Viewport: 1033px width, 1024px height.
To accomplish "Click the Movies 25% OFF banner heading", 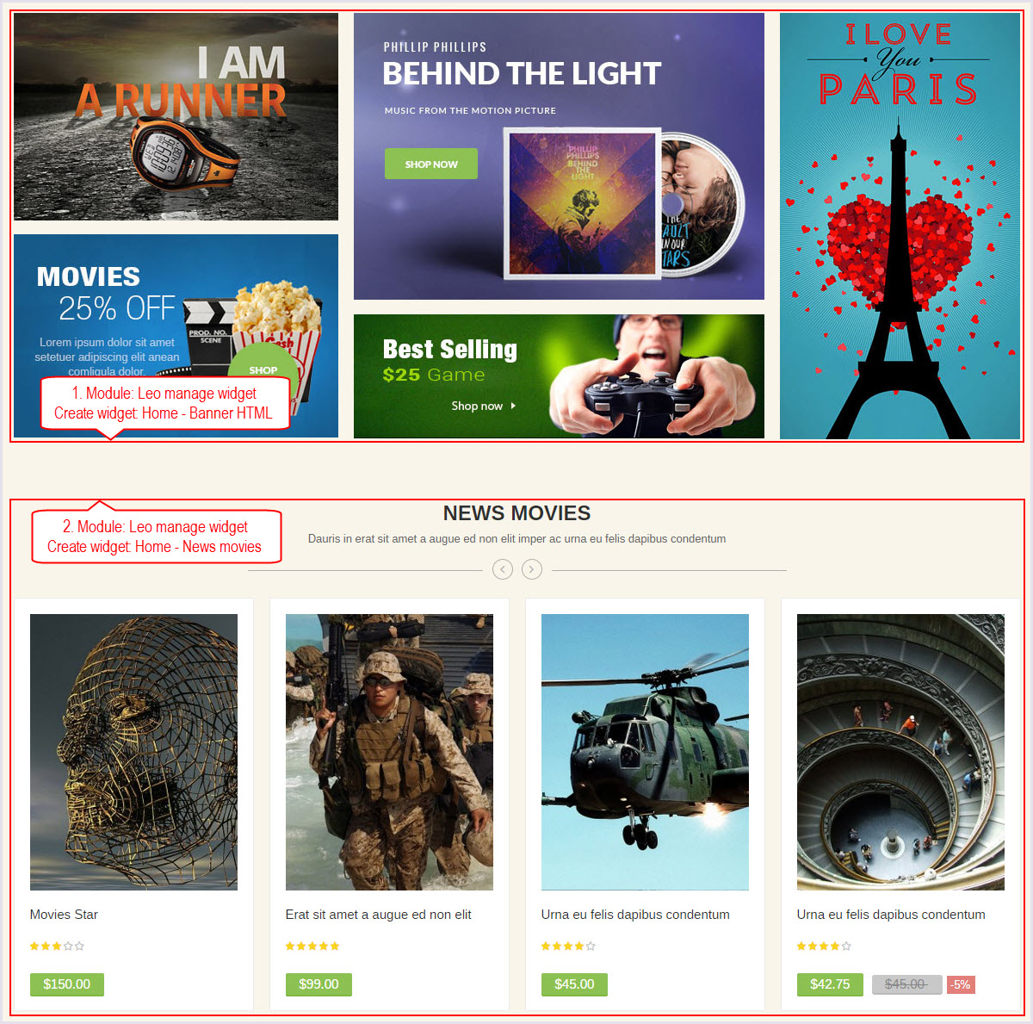I will pyautogui.click(x=106, y=293).
